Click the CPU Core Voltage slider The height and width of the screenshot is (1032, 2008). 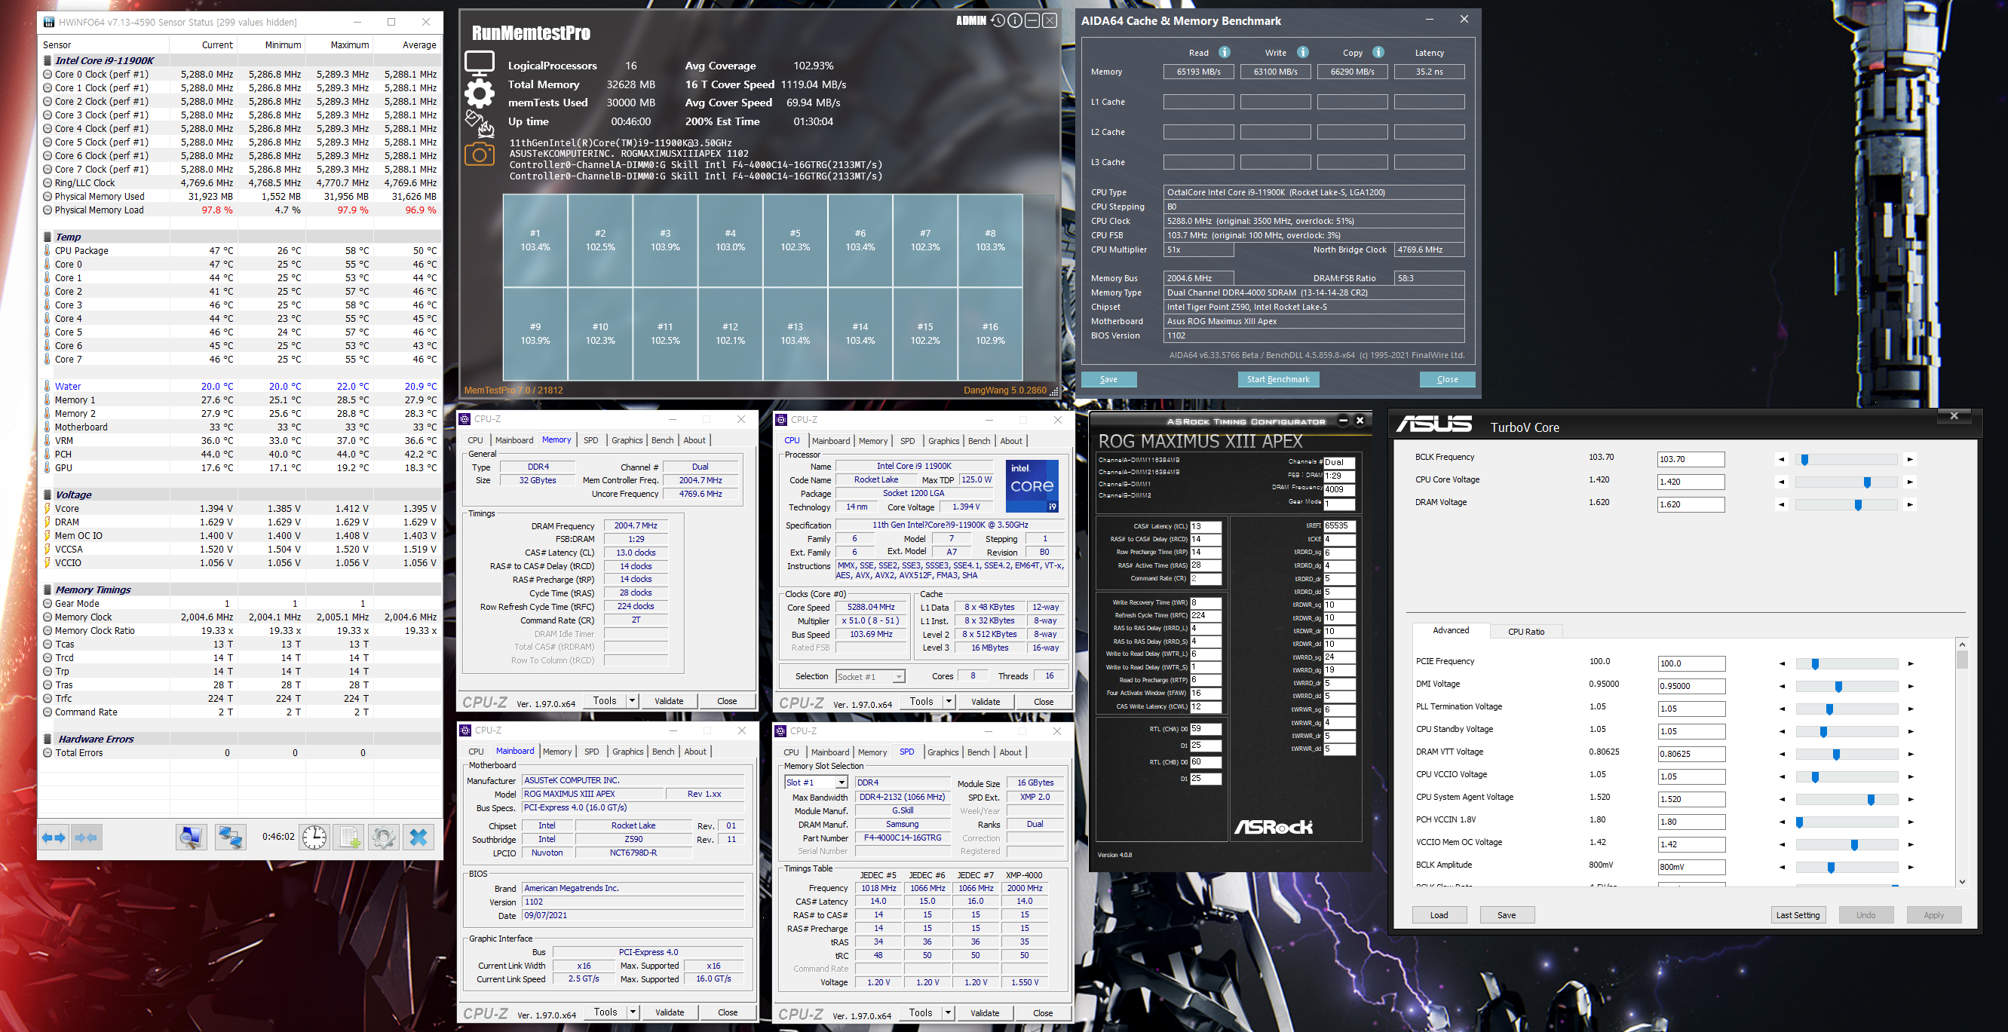click(x=1846, y=482)
